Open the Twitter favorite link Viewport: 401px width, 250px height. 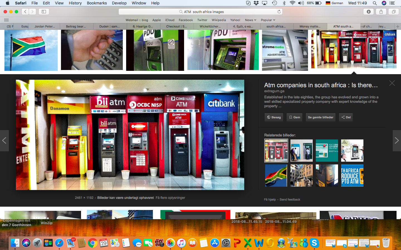(x=202, y=20)
